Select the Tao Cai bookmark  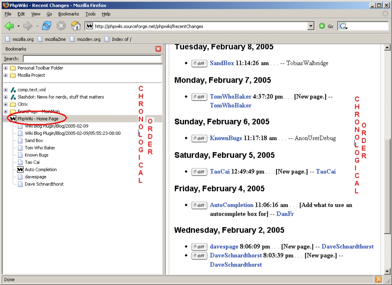pyautogui.click(x=32, y=162)
